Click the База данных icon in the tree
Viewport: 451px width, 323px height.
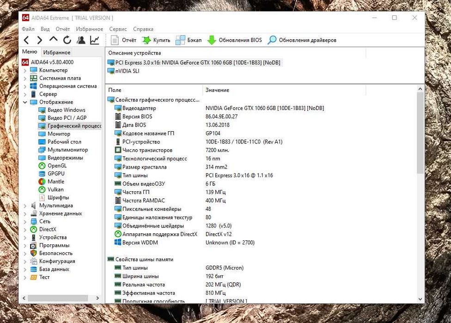[x=34, y=269]
